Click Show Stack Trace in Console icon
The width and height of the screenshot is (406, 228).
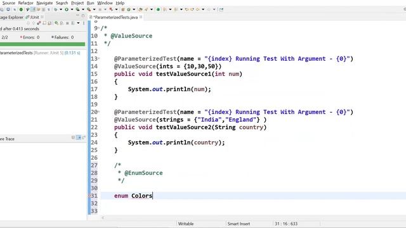pos(74,137)
